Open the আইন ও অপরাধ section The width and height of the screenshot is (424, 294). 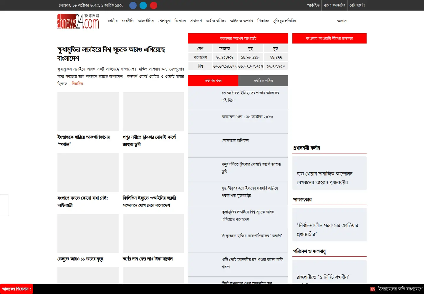(x=241, y=21)
